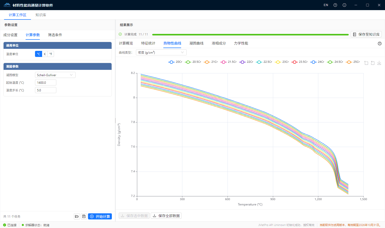Open the 特征统计 results tab
The height and width of the screenshot is (228, 385).
coord(148,43)
